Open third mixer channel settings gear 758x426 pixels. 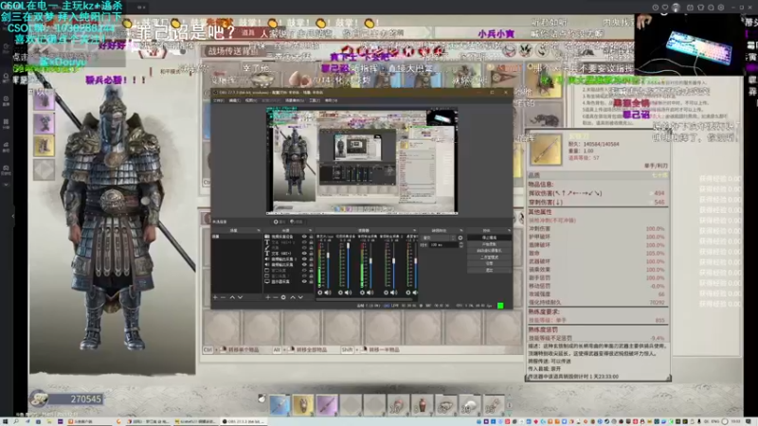pyautogui.click(x=363, y=293)
